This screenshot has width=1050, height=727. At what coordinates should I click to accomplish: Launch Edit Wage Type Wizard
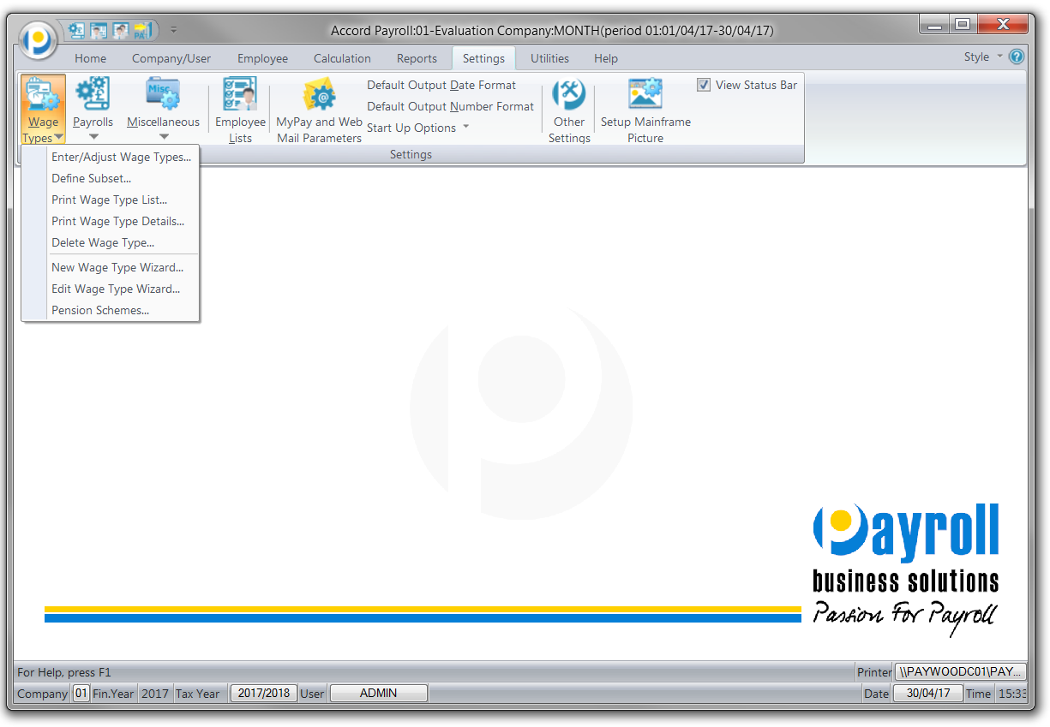pyautogui.click(x=111, y=289)
